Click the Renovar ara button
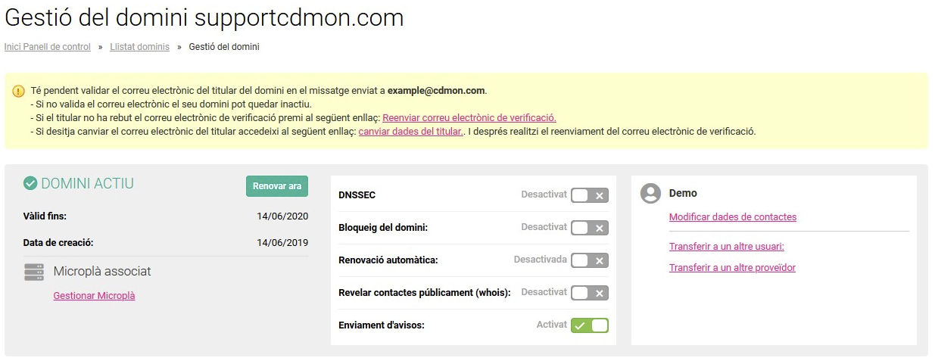This screenshot has height=361, width=935. [x=277, y=186]
